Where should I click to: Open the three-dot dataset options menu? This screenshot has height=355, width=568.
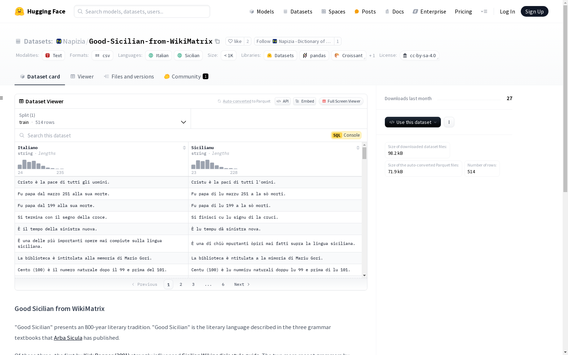tap(449, 122)
